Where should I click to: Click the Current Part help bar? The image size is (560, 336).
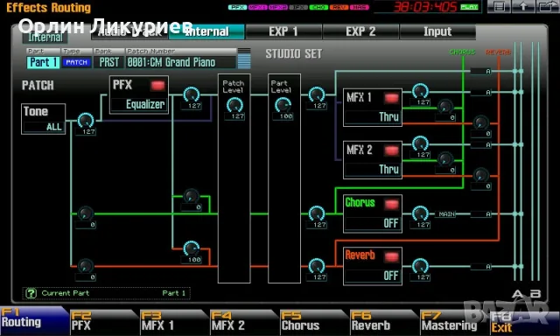[106, 293]
